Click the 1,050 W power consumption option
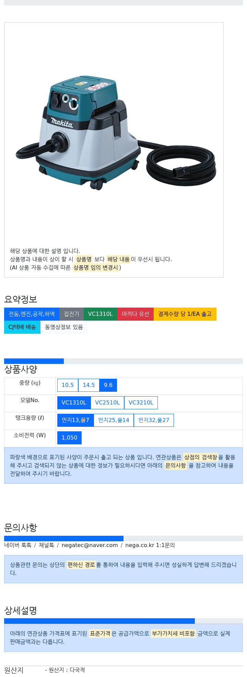The image size is (247, 677). (x=69, y=437)
